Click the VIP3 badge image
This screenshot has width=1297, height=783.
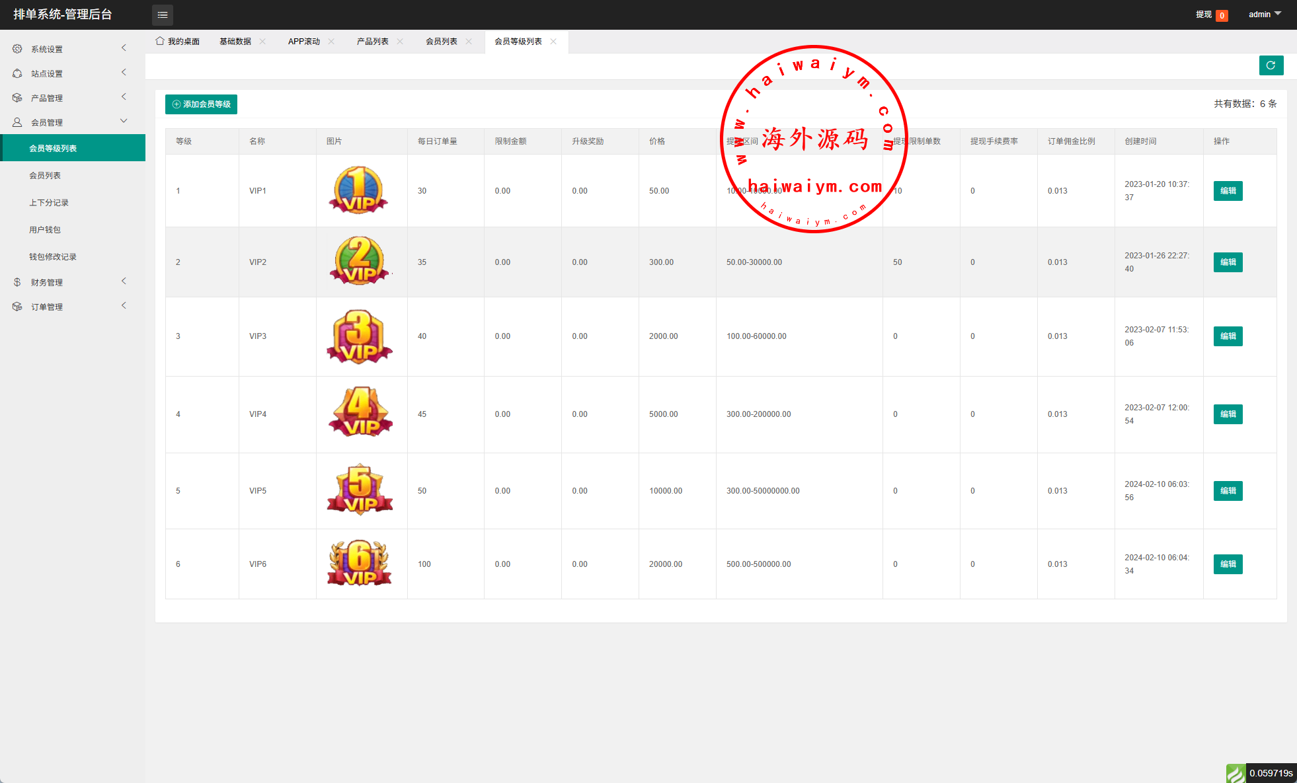click(360, 336)
